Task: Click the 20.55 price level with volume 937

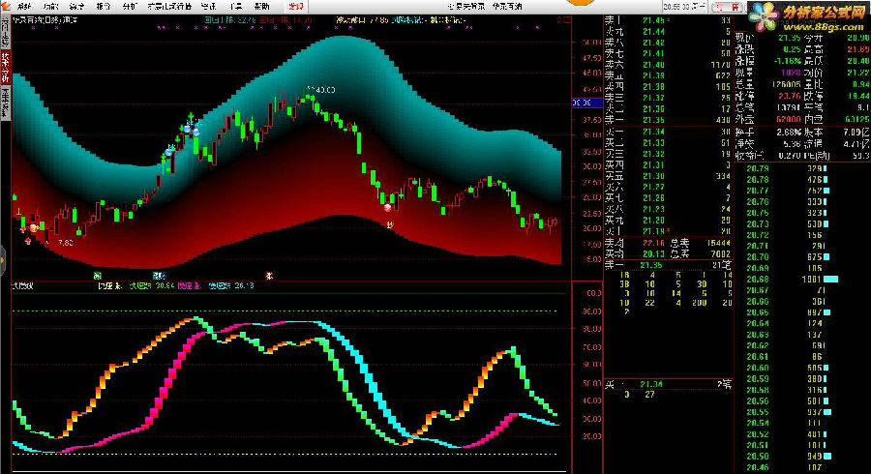Action: pos(758,412)
